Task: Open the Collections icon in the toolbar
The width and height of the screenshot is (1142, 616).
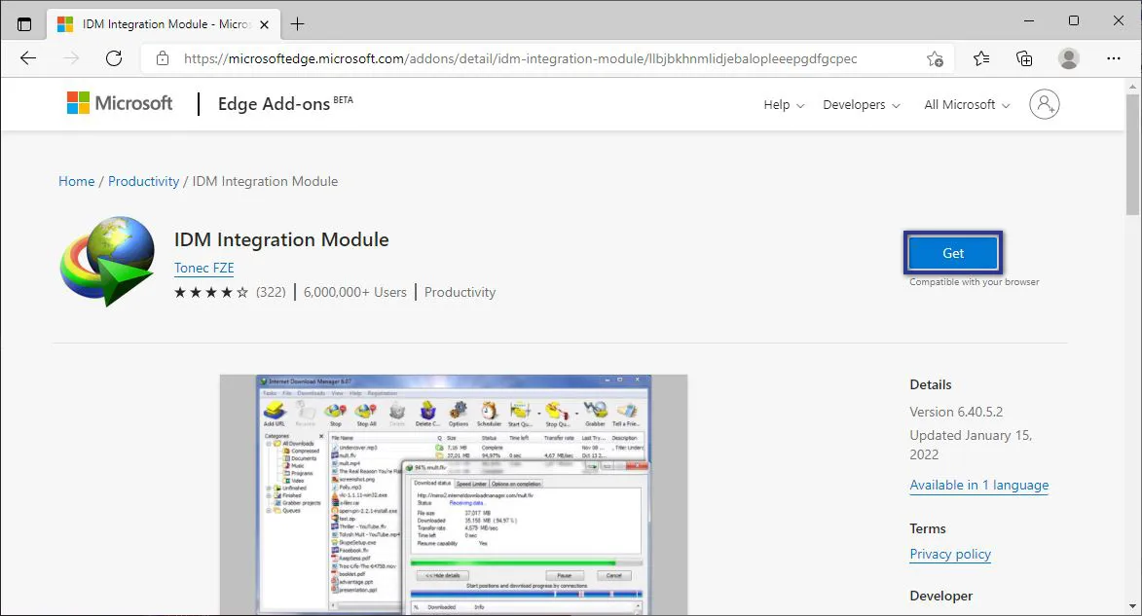Action: [x=1023, y=58]
